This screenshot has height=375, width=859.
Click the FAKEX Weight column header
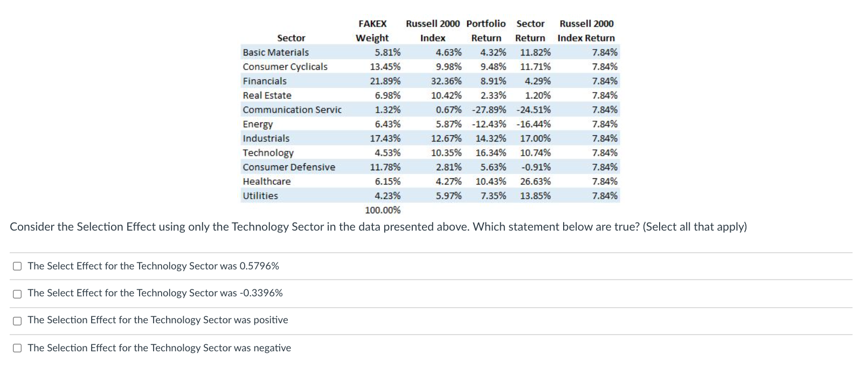click(x=371, y=31)
